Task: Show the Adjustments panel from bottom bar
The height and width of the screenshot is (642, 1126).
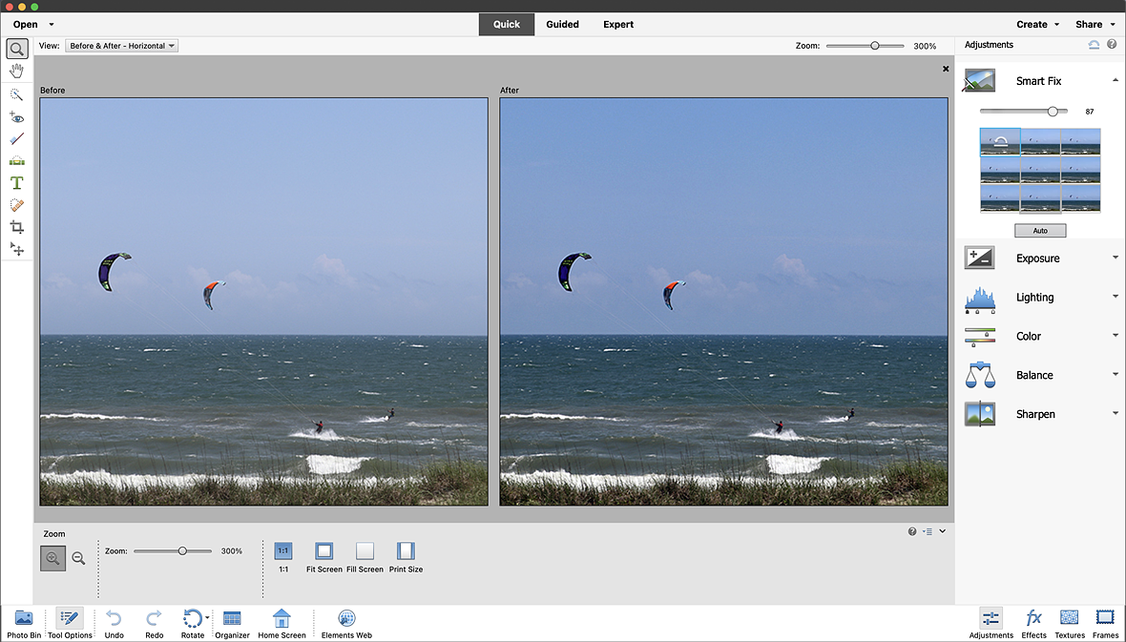Action: pyautogui.click(x=991, y=623)
